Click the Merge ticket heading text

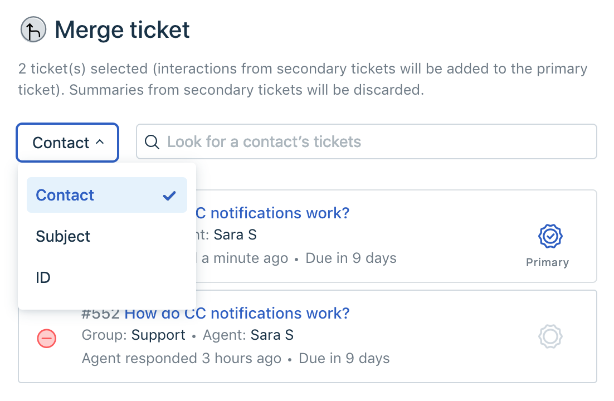122,30
